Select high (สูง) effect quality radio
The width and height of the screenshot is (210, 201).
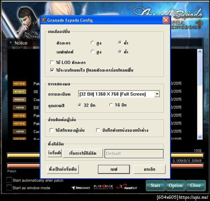pos(92,52)
